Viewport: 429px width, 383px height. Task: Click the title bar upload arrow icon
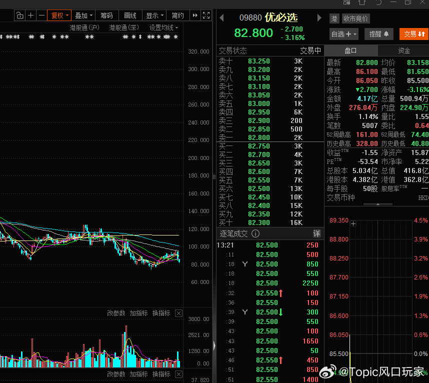tap(362, 2)
